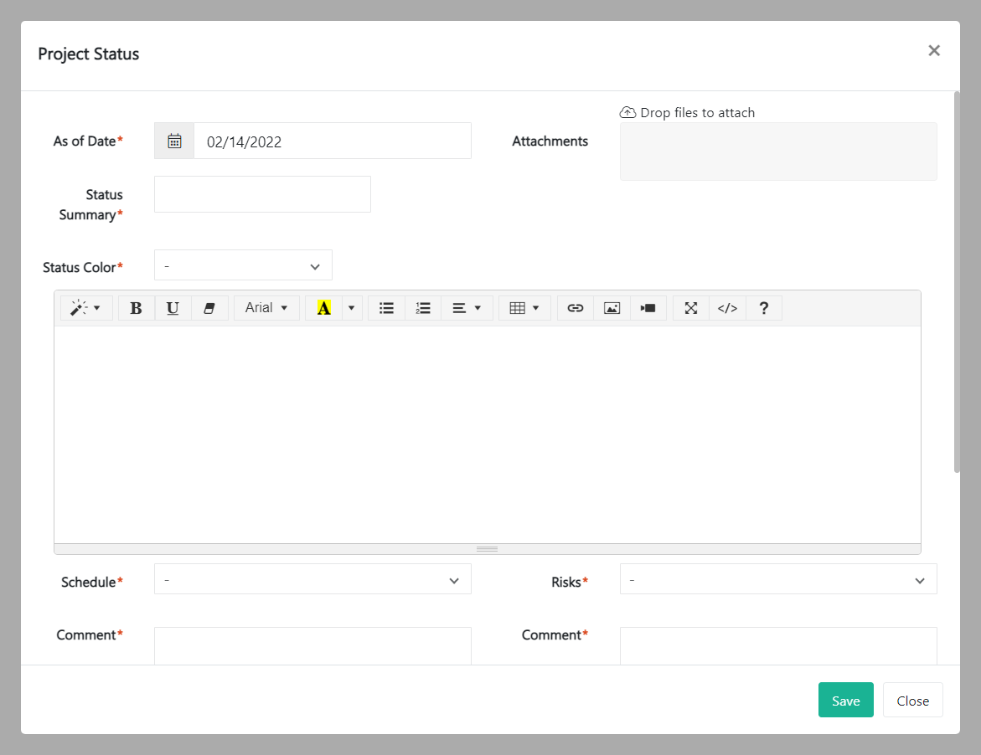Image resolution: width=981 pixels, height=755 pixels.
Task: Switch to code view in the editor
Action: point(727,308)
